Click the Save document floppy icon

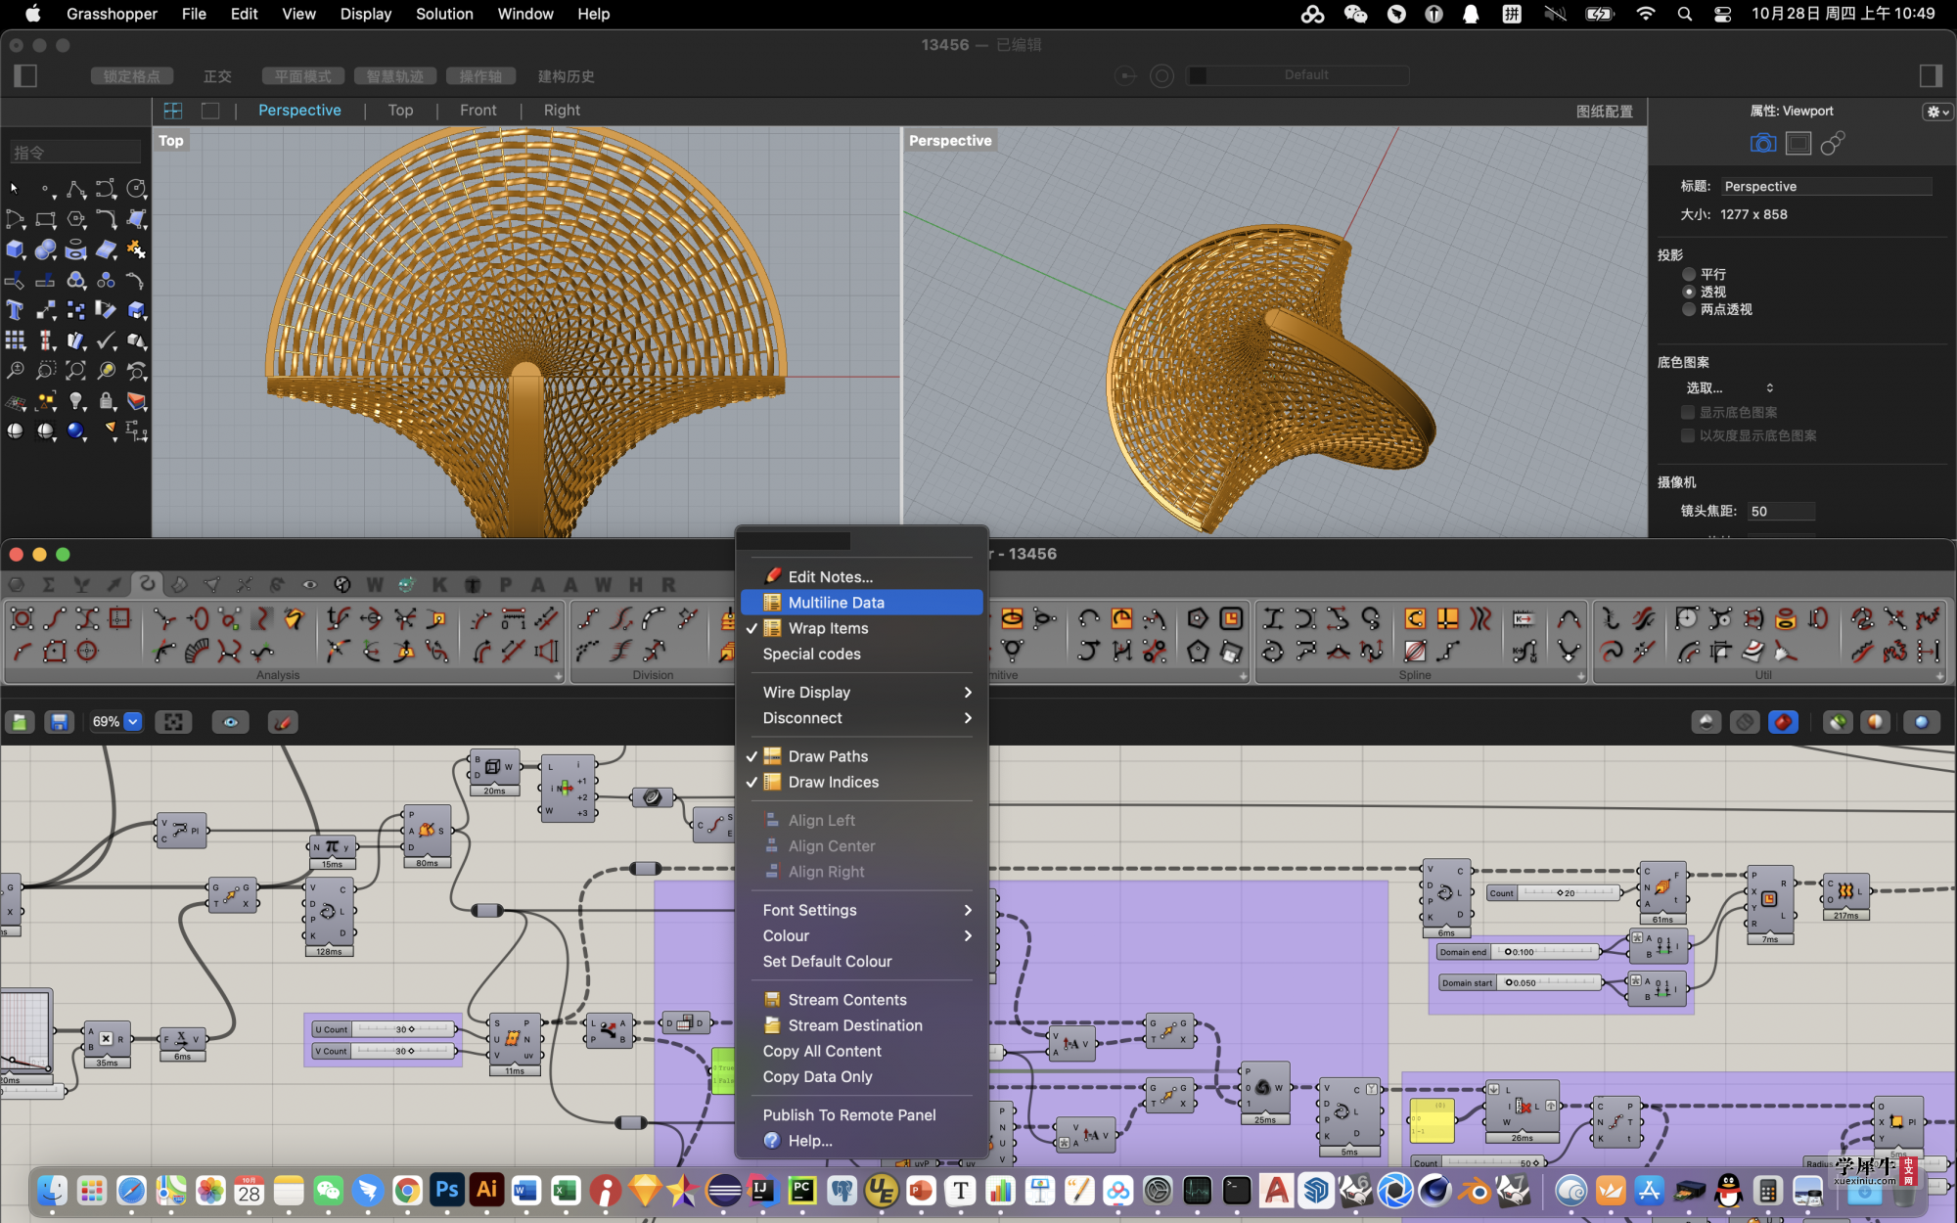(x=60, y=722)
